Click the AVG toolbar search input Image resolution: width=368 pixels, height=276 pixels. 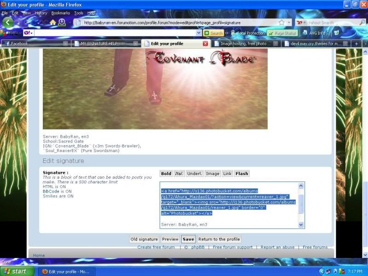(x=115, y=33)
